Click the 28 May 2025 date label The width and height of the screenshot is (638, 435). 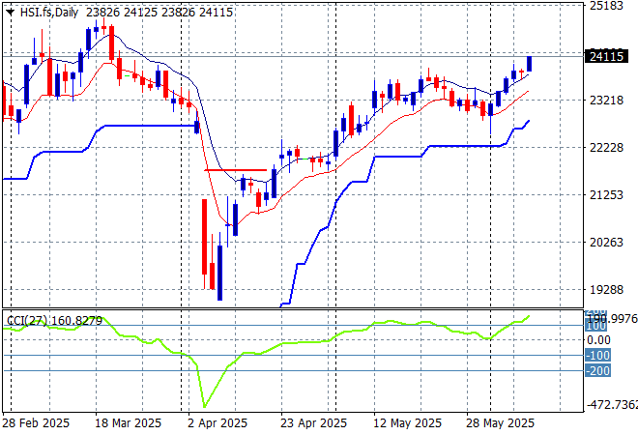click(500, 423)
